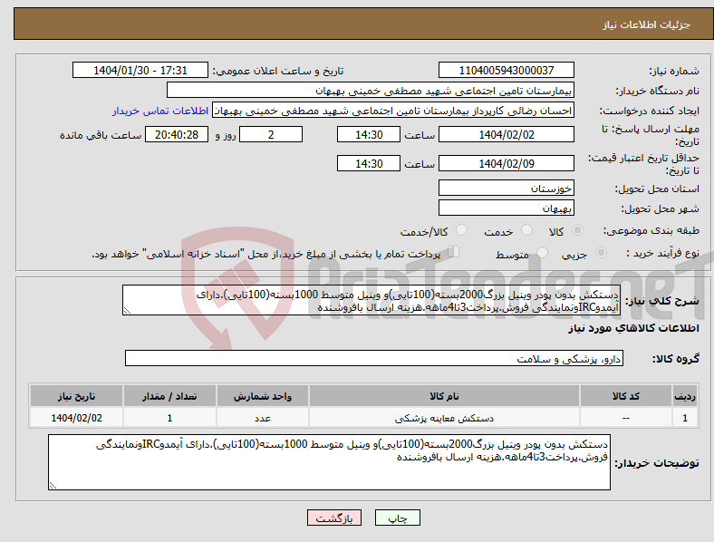
Task: Click the عدد unit cell
Action: [263, 418]
